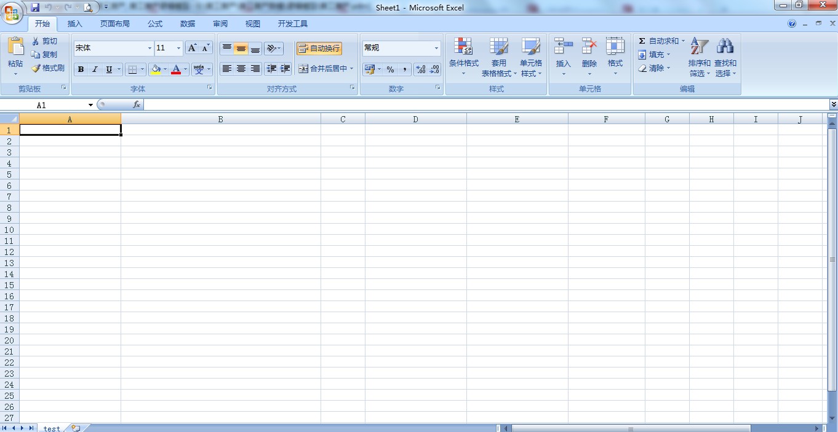Open the Fill (填充) dropdown
Viewport: 838px width, 432px height.
[655, 55]
